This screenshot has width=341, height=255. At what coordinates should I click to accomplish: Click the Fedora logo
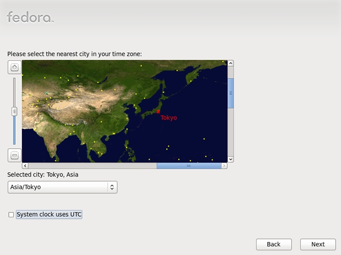coord(30,17)
